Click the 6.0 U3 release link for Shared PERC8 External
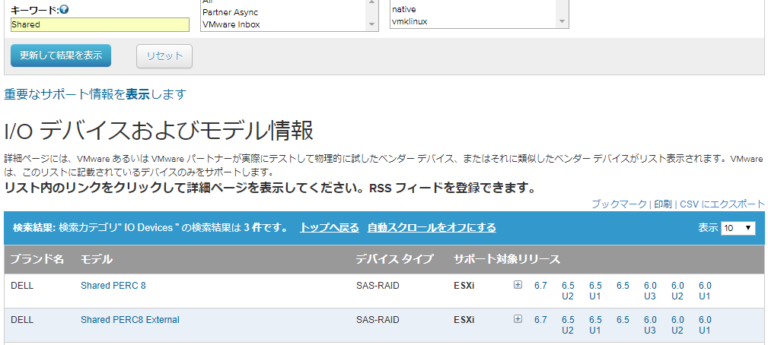The width and height of the screenshot is (768, 345). (x=650, y=325)
